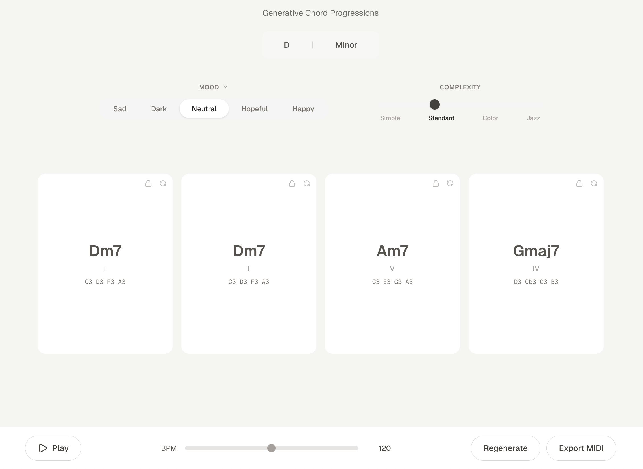Click the Play button
This screenshot has width=643, height=469.
click(x=53, y=448)
